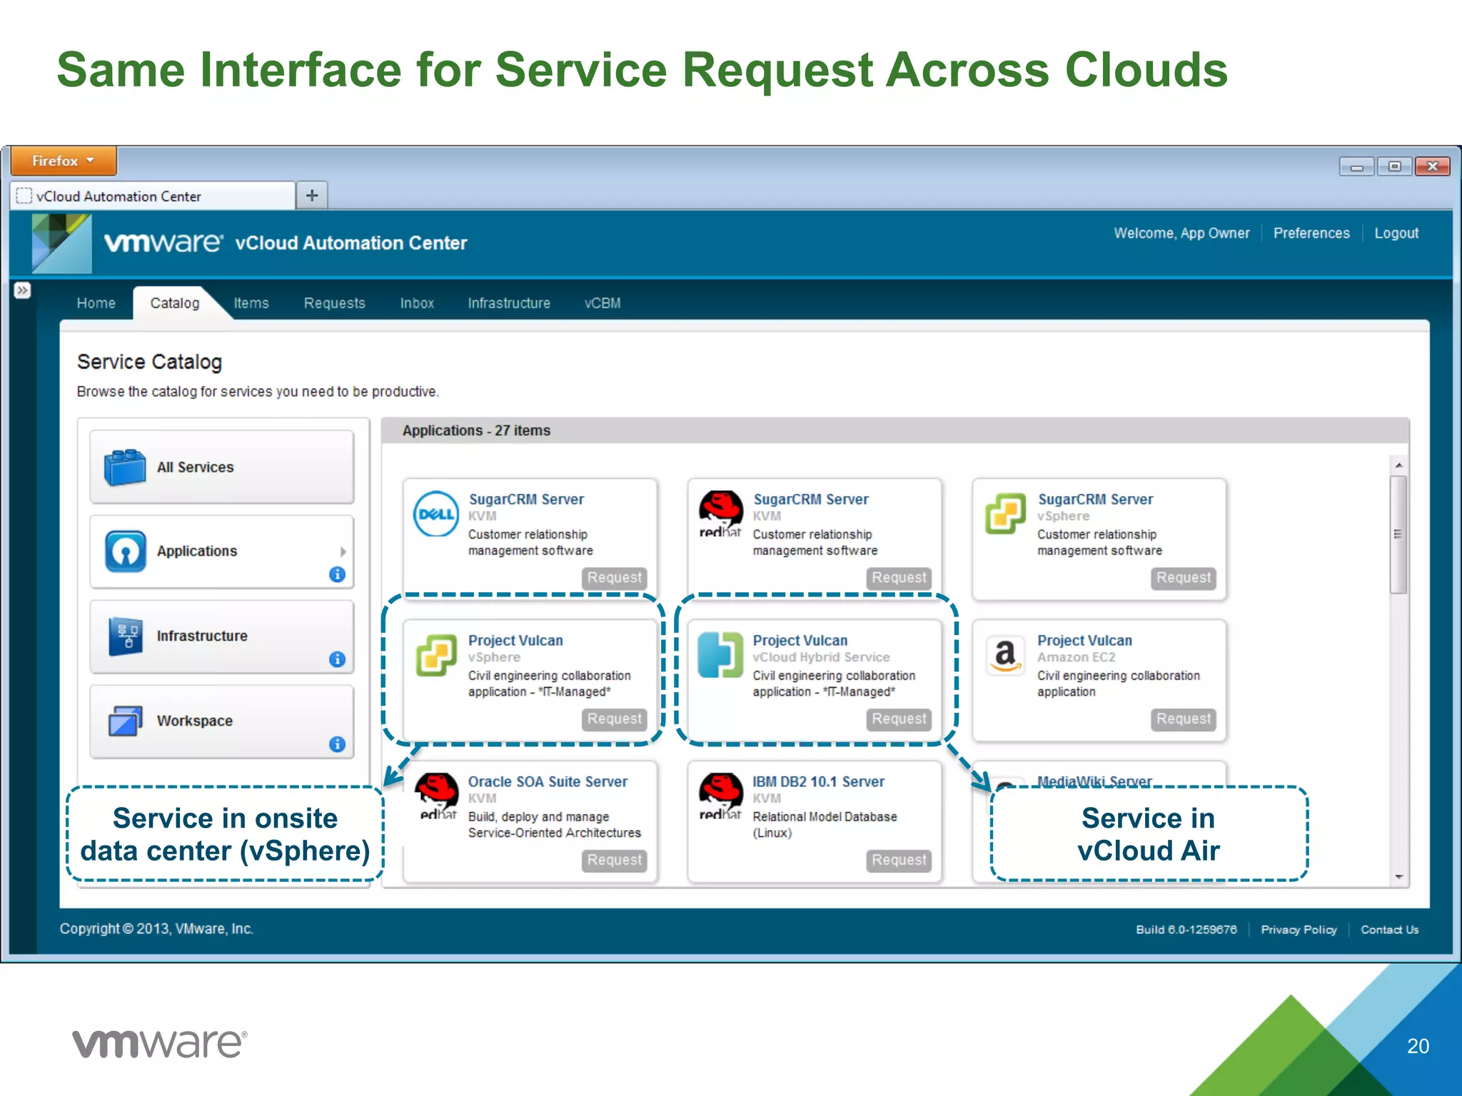Request SugarCRM Server on Red Hat KVM

pos(899,577)
